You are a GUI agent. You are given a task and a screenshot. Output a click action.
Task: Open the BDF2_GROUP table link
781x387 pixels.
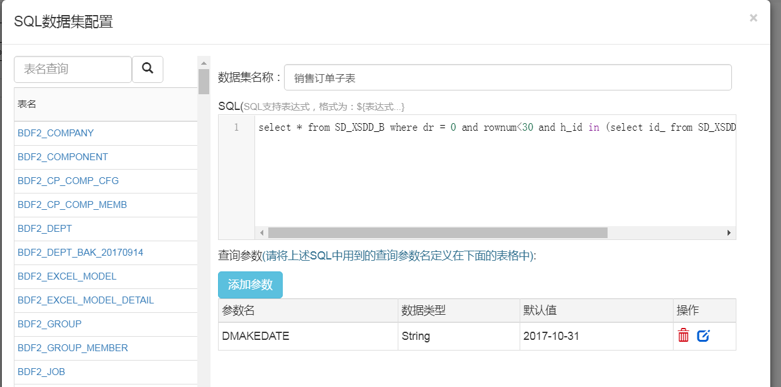49,324
